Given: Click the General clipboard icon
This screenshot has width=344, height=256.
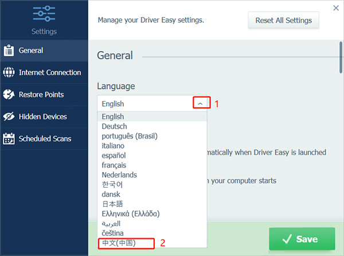Looking at the screenshot, I should pos(9,51).
